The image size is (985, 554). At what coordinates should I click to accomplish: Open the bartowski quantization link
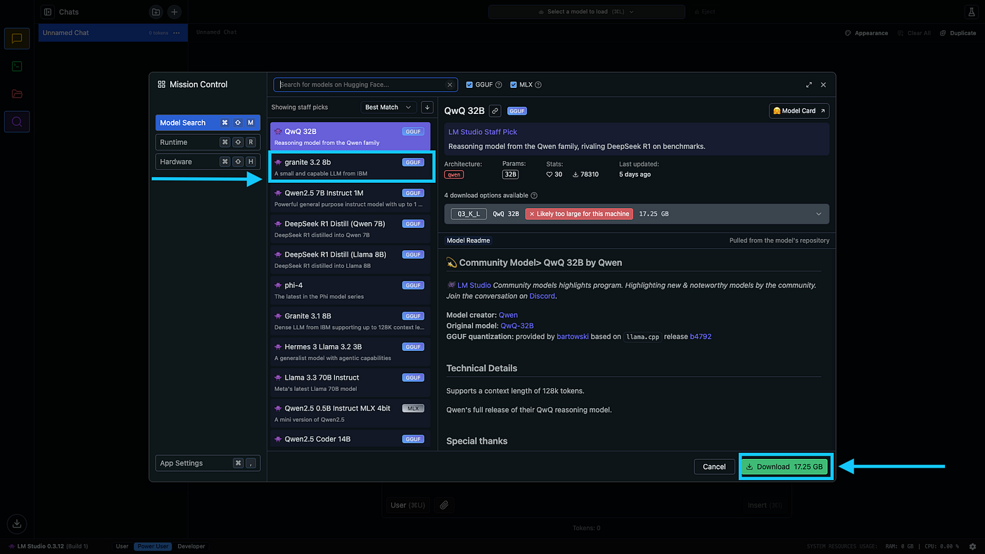click(x=572, y=337)
